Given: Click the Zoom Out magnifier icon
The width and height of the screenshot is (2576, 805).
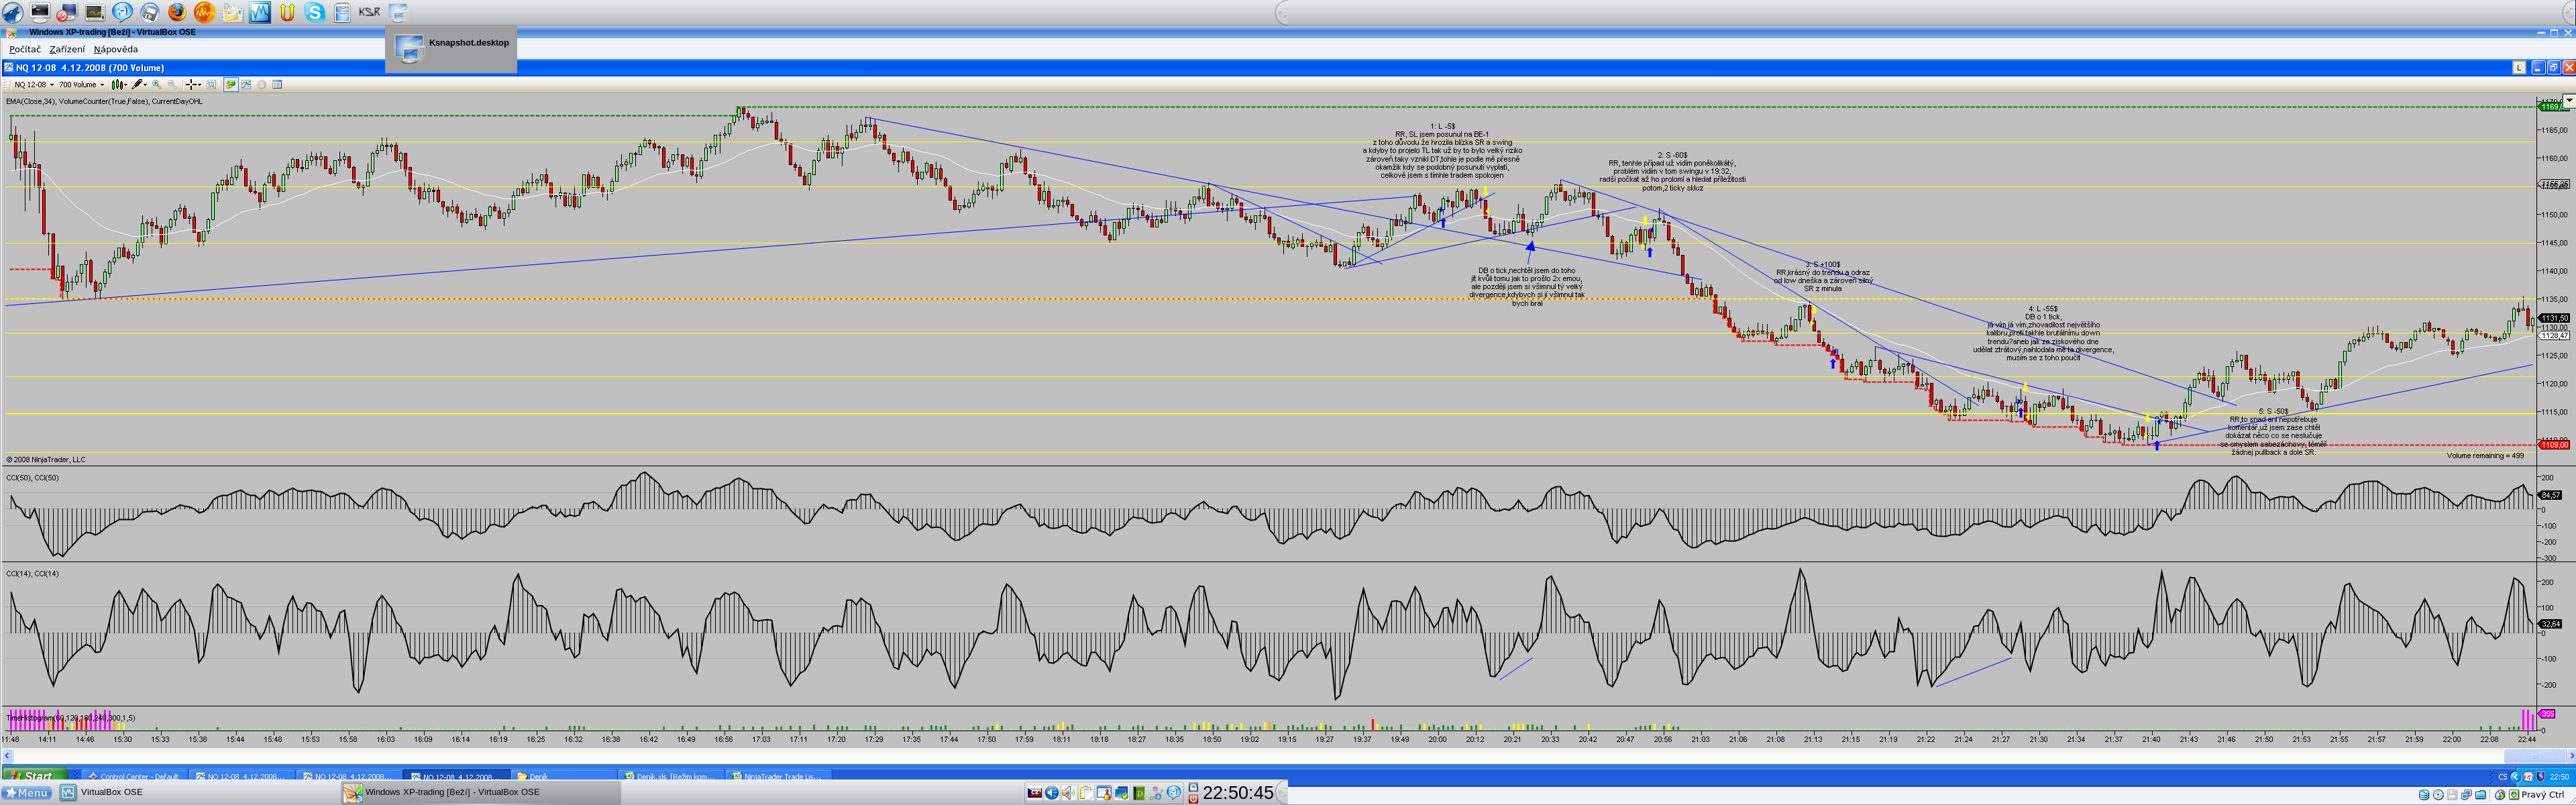Looking at the screenshot, I should pyautogui.click(x=172, y=85).
